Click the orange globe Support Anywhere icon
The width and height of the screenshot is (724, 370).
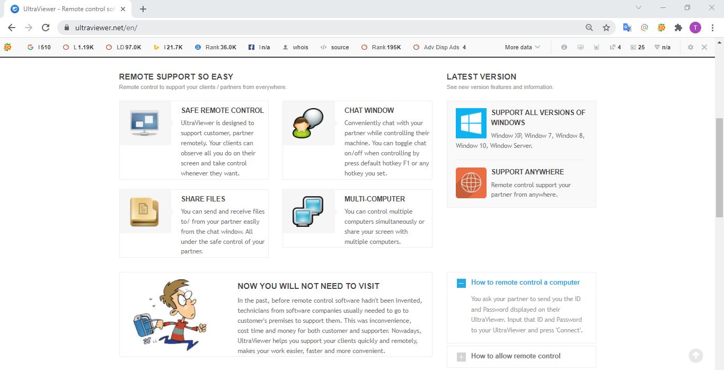[471, 183]
